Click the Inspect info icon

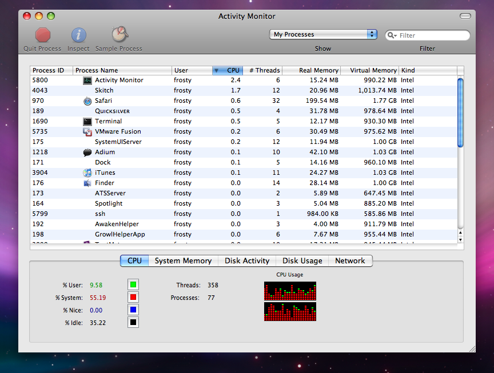(78, 35)
